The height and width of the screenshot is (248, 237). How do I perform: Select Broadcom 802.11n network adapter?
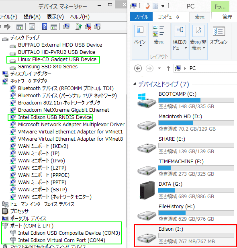click(59, 103)
